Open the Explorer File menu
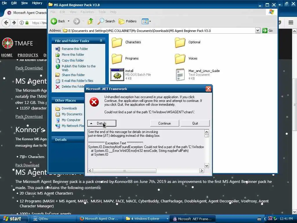This screenshot has width=297, height=223. coord(53,12)
